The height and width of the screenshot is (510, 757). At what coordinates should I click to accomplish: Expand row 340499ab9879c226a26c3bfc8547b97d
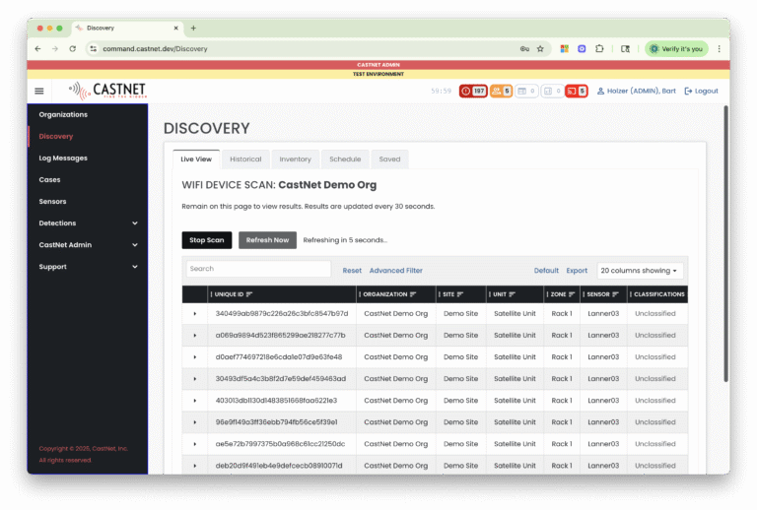point(194,314)
